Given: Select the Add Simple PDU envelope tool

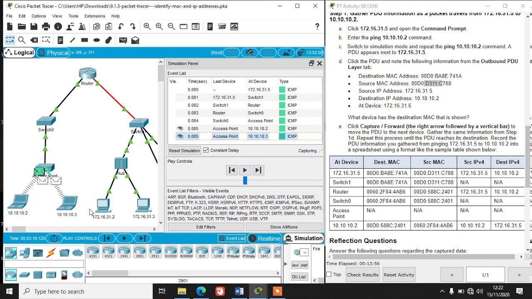Looking at the screenshot, I should (123, 40).
